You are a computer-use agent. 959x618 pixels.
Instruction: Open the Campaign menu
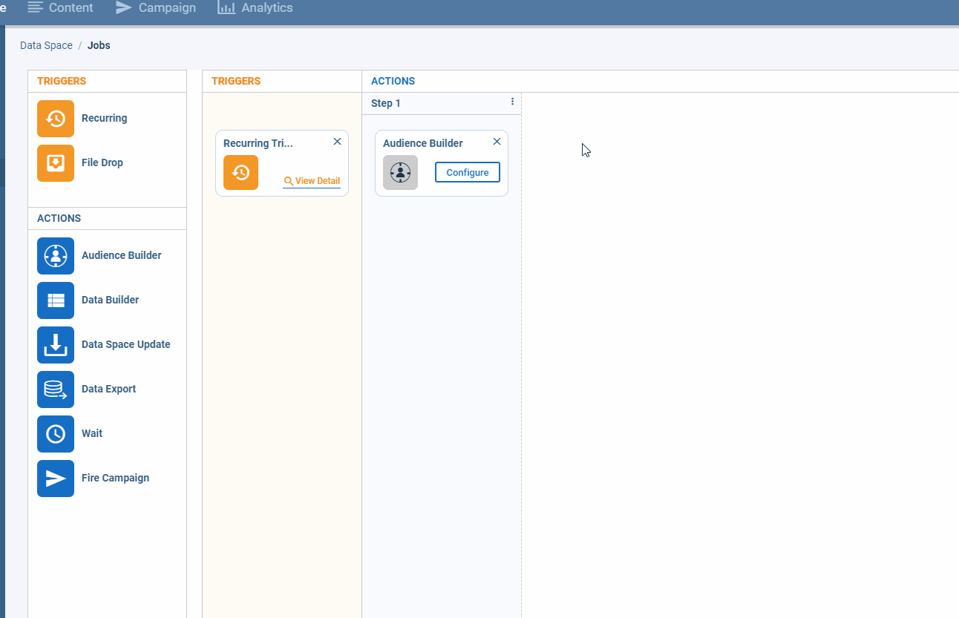pyautogui.click(x=156, y=7)
